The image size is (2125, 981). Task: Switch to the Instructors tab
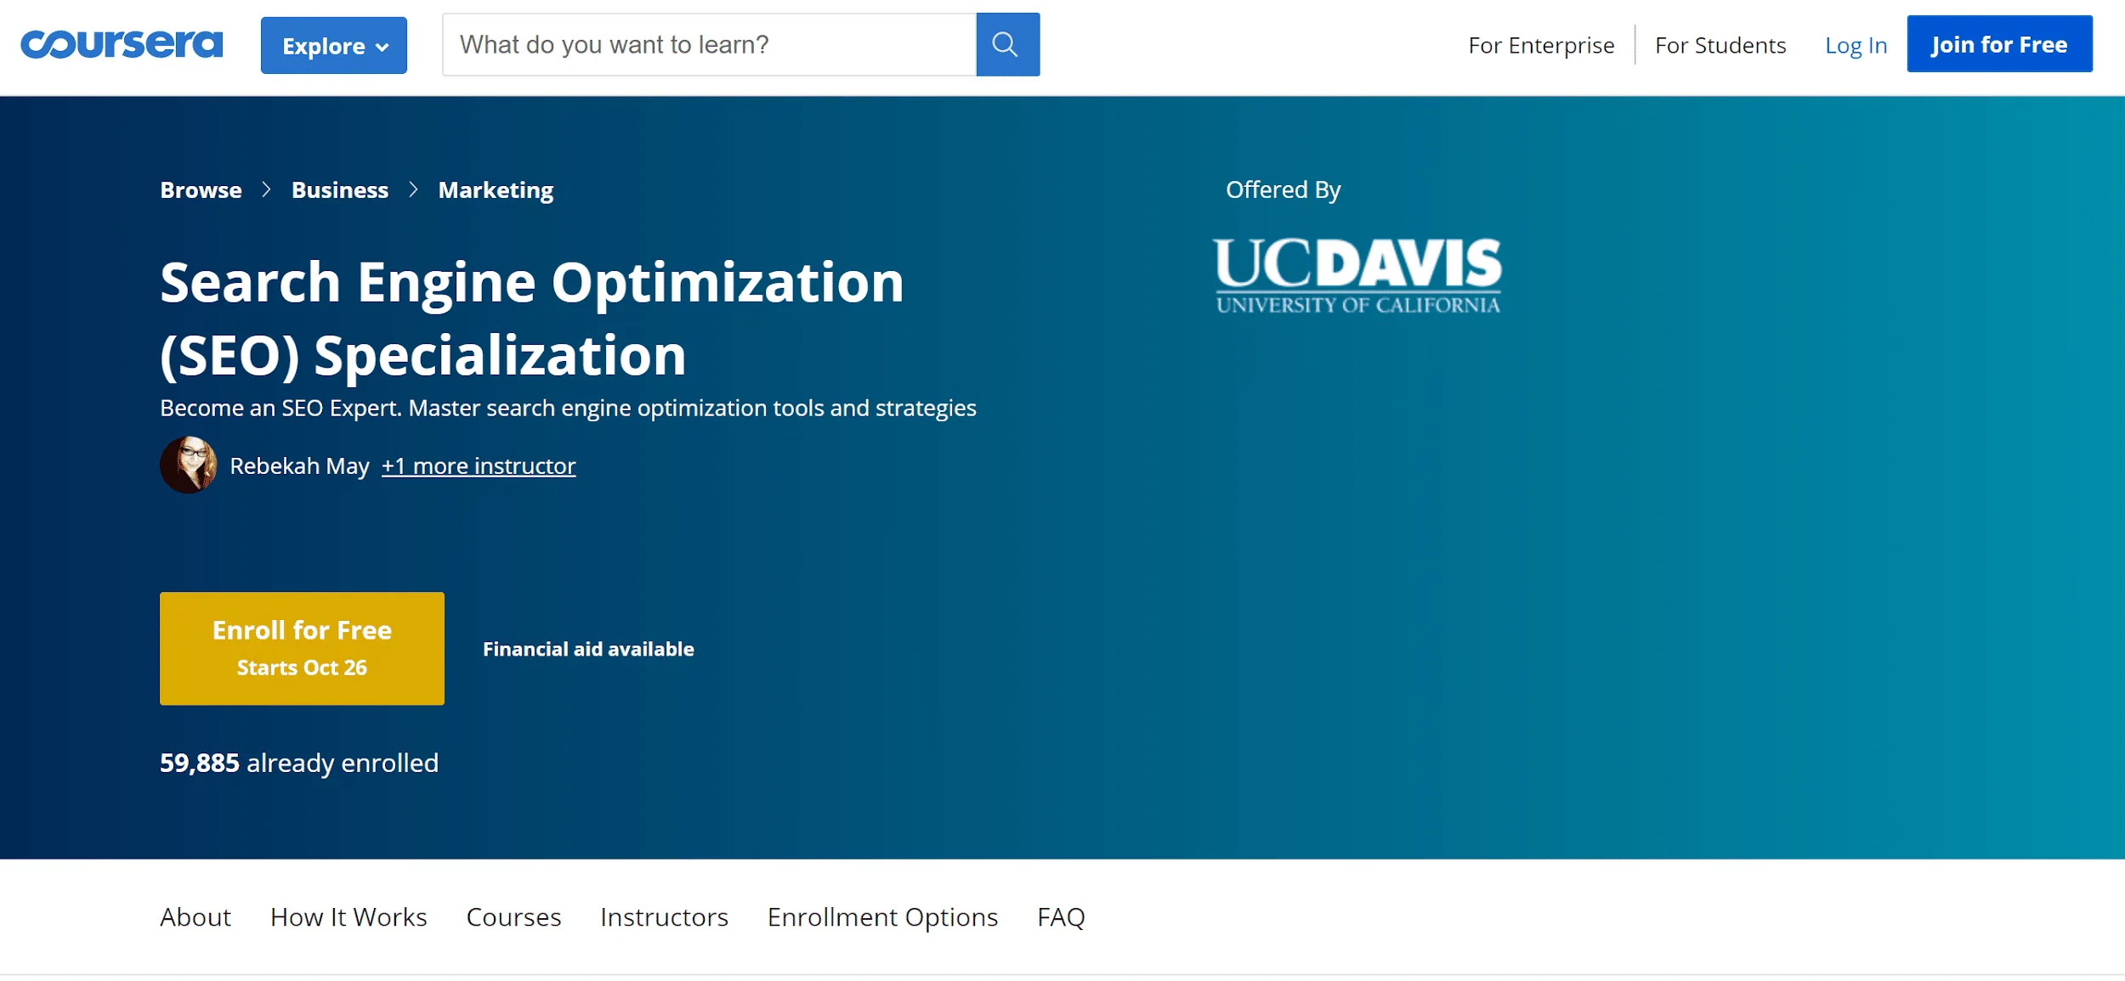pos(664,916)
